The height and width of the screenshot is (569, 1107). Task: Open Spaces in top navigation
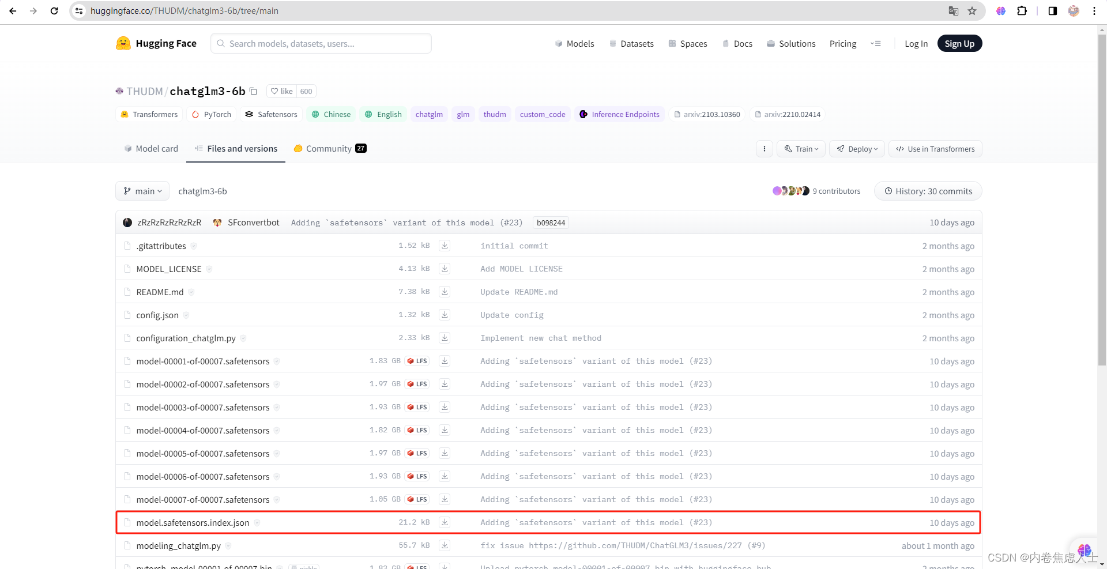(688, 44)
